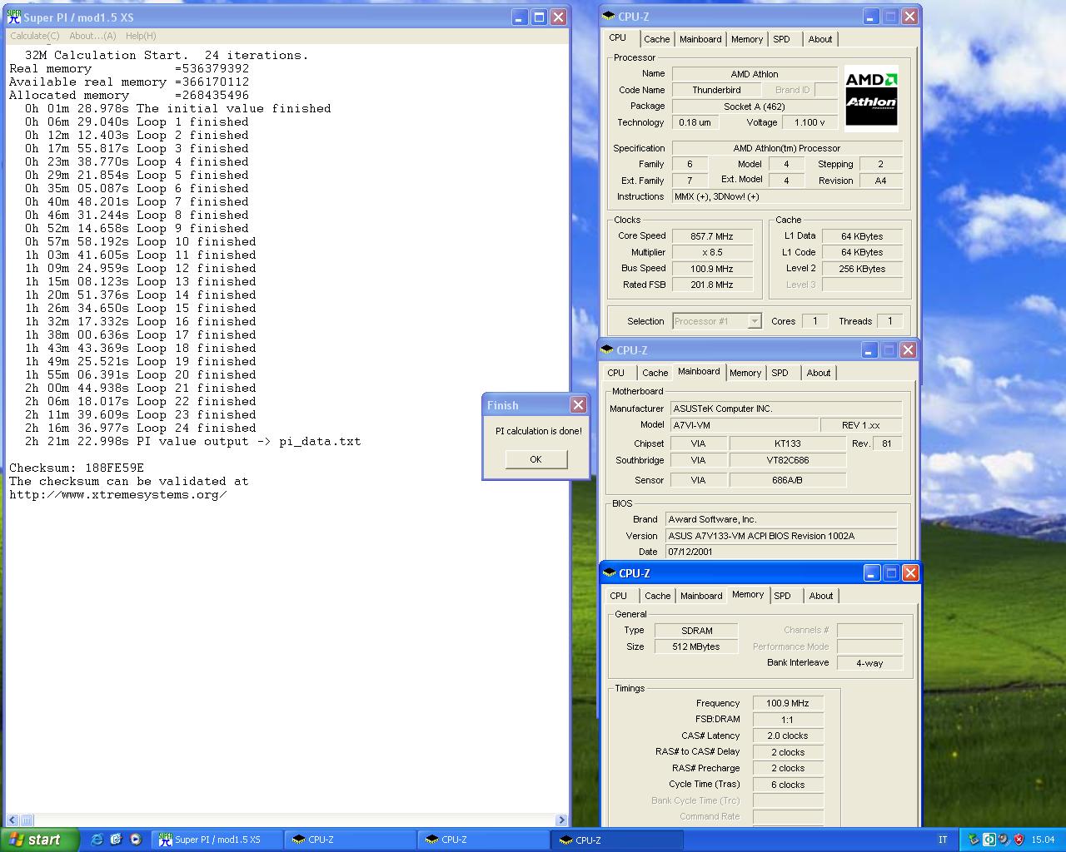Select the Mainboard tab in bottom CPU-Z window
Image resolution: width=1066 pixels, height=852 pixels.
pyautogui.click(x=701, y=596)
